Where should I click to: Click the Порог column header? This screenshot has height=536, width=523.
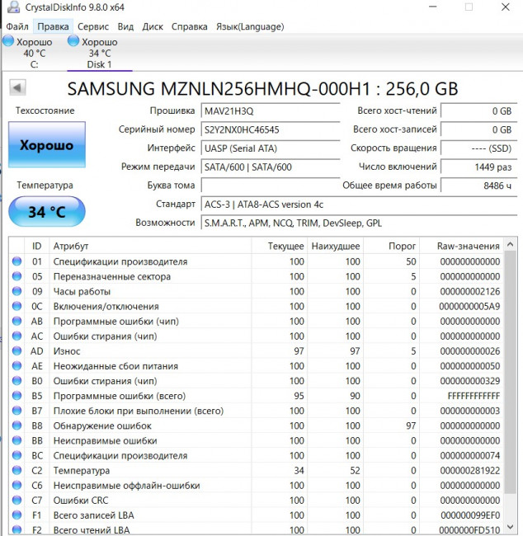[x=392, y=246]
